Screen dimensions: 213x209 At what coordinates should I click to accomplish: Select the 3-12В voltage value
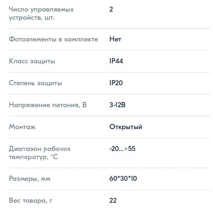(x=117, y=105)
